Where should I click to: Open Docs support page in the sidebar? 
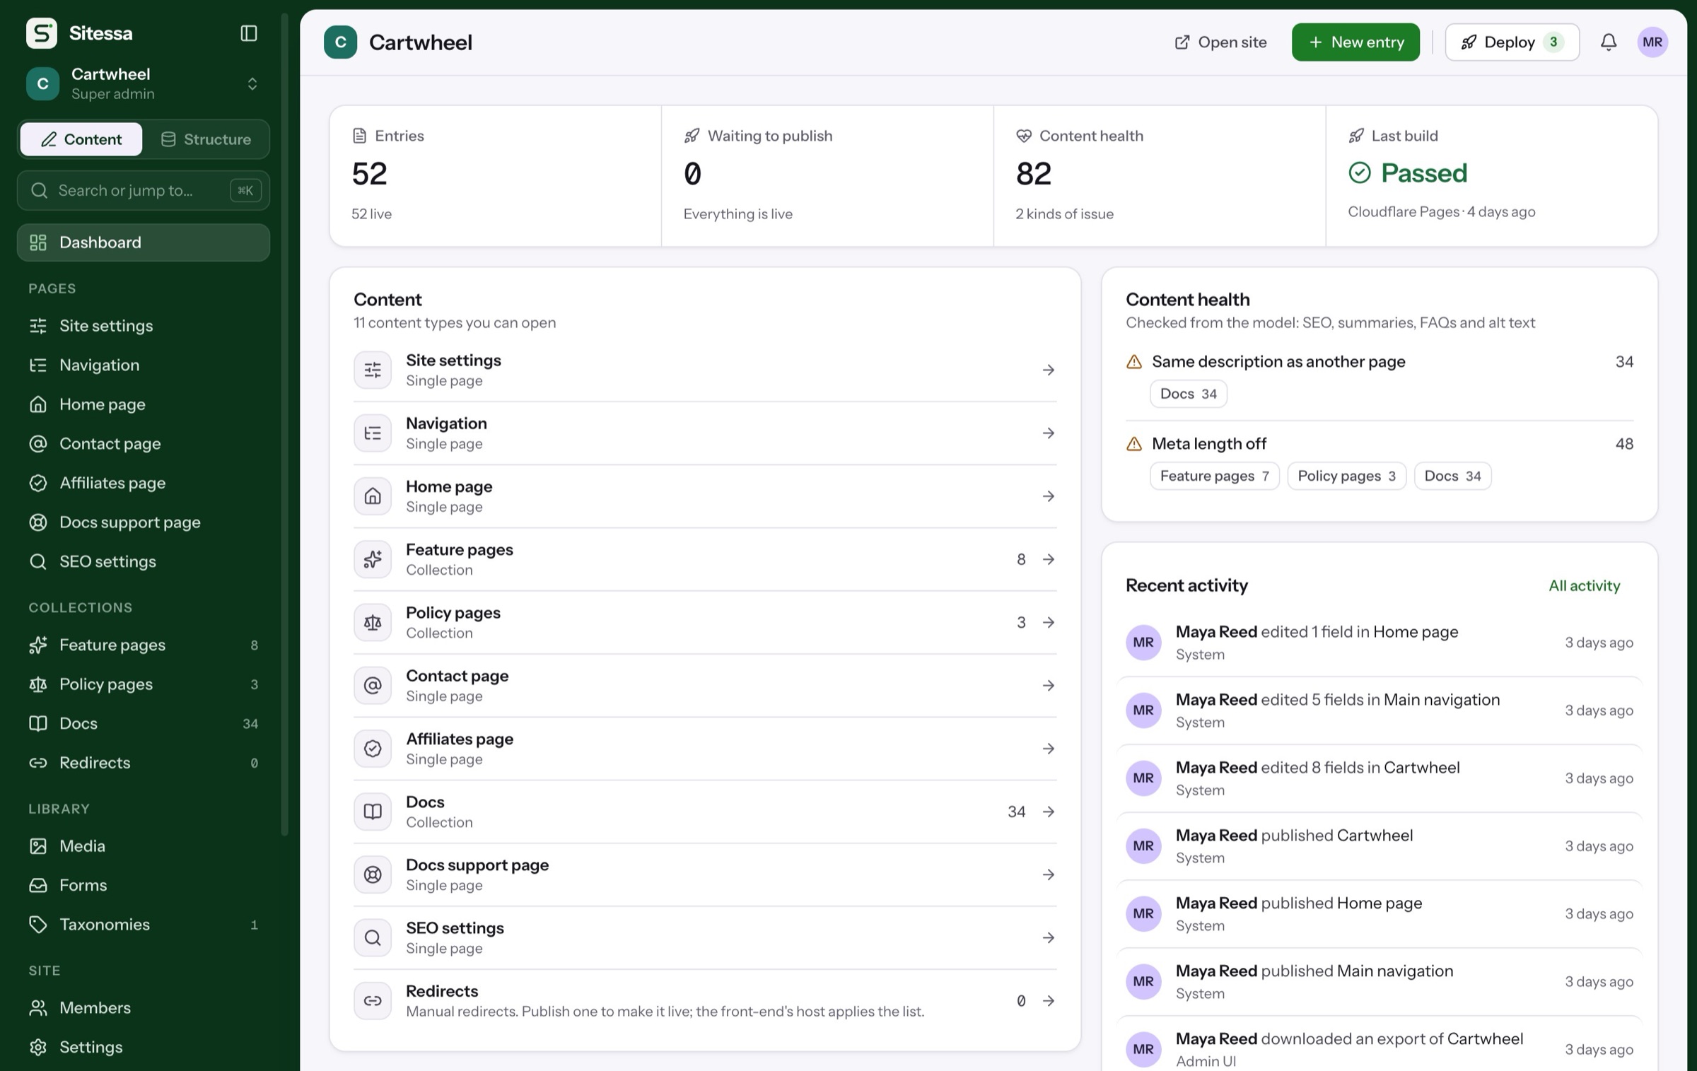point(144,522)
